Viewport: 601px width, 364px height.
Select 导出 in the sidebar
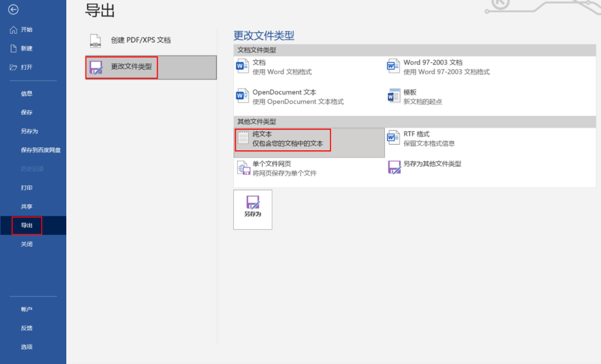pyautogui.click(x=33, y=225)
